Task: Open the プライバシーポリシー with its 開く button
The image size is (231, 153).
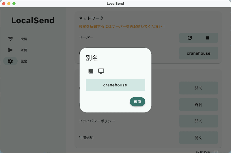Action: (x=198, y=121)
